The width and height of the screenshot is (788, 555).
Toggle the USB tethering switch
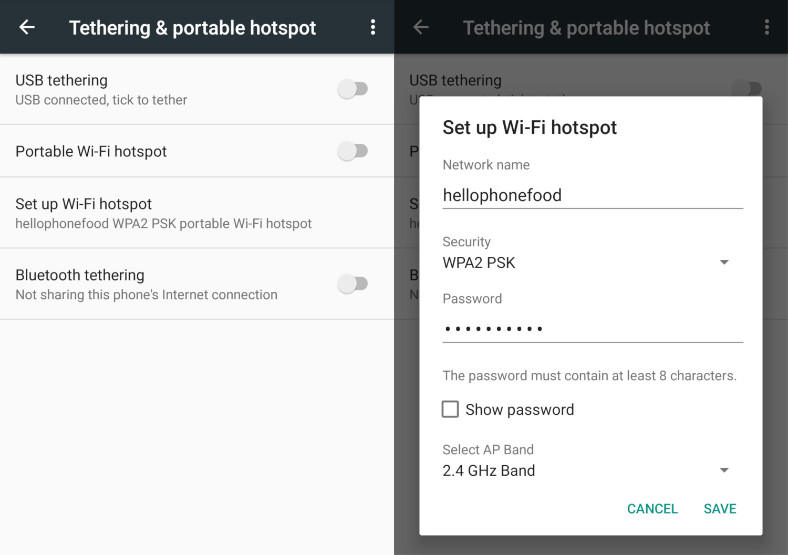click(x=352, y=89)
